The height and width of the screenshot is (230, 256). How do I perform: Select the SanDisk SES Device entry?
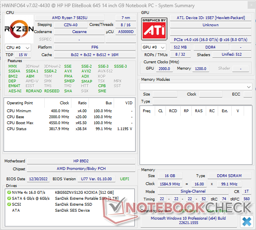click(x=72, y=210)
